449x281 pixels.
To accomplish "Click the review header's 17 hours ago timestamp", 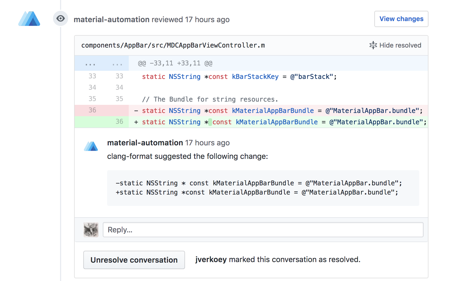I will [x=207, y=19].
